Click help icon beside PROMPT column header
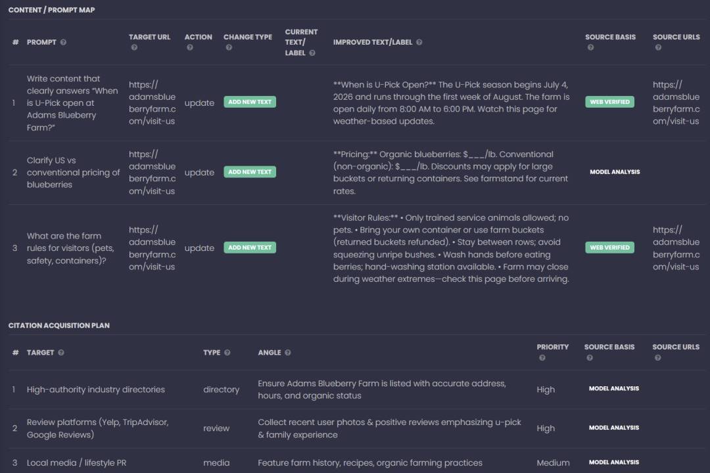710x473 pixels. (x=64, y=43)
